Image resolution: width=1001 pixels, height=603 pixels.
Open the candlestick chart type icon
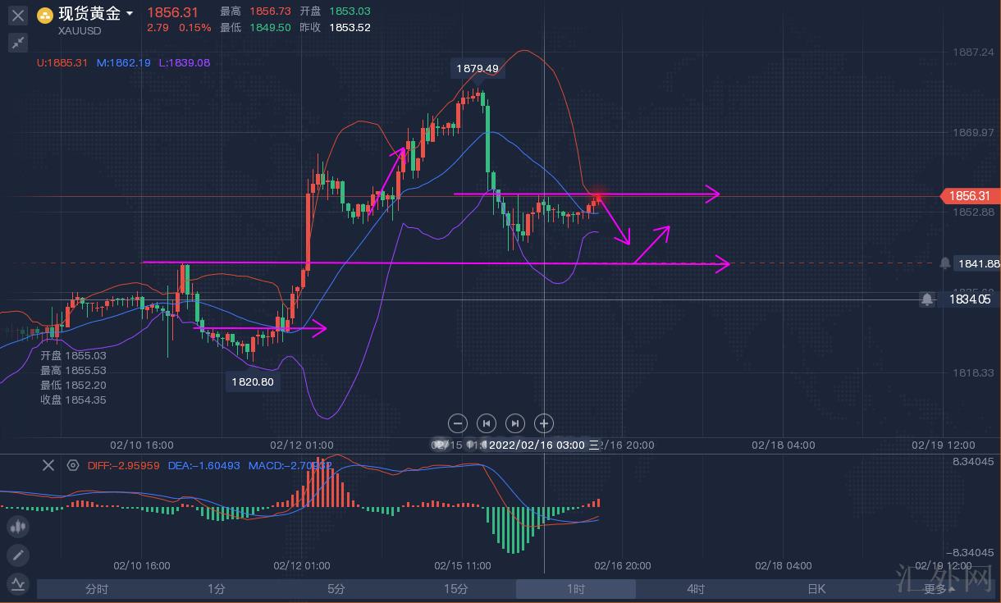coord(17,527)
